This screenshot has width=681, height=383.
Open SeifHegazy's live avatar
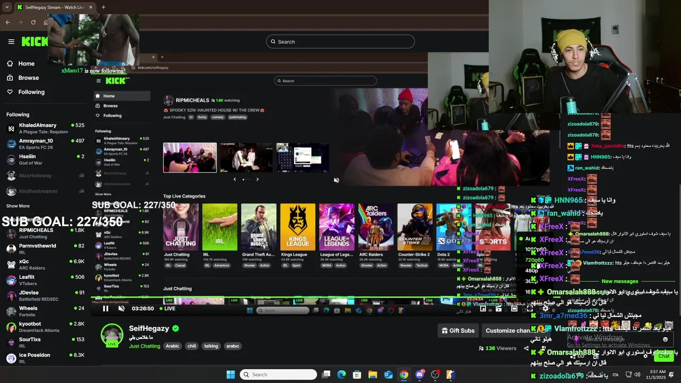pyautogui.click(x=112, y=335)
